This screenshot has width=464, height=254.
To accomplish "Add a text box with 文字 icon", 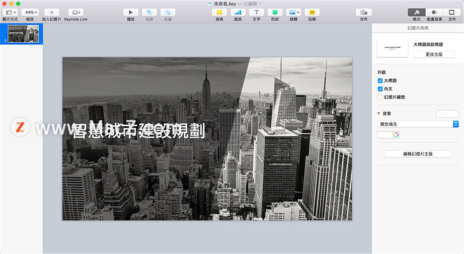I will coord(257,12).
